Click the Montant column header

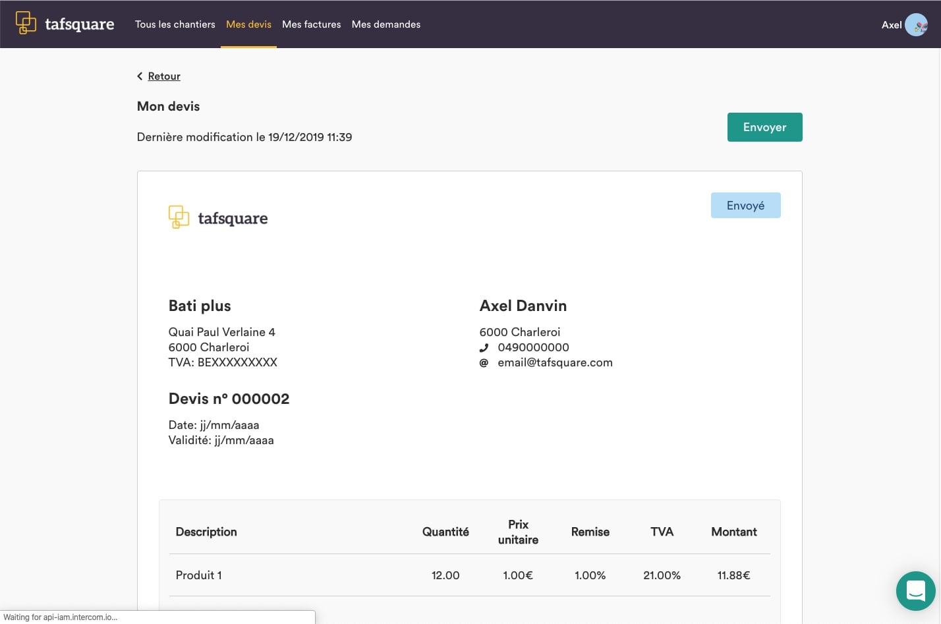(734, 532)
